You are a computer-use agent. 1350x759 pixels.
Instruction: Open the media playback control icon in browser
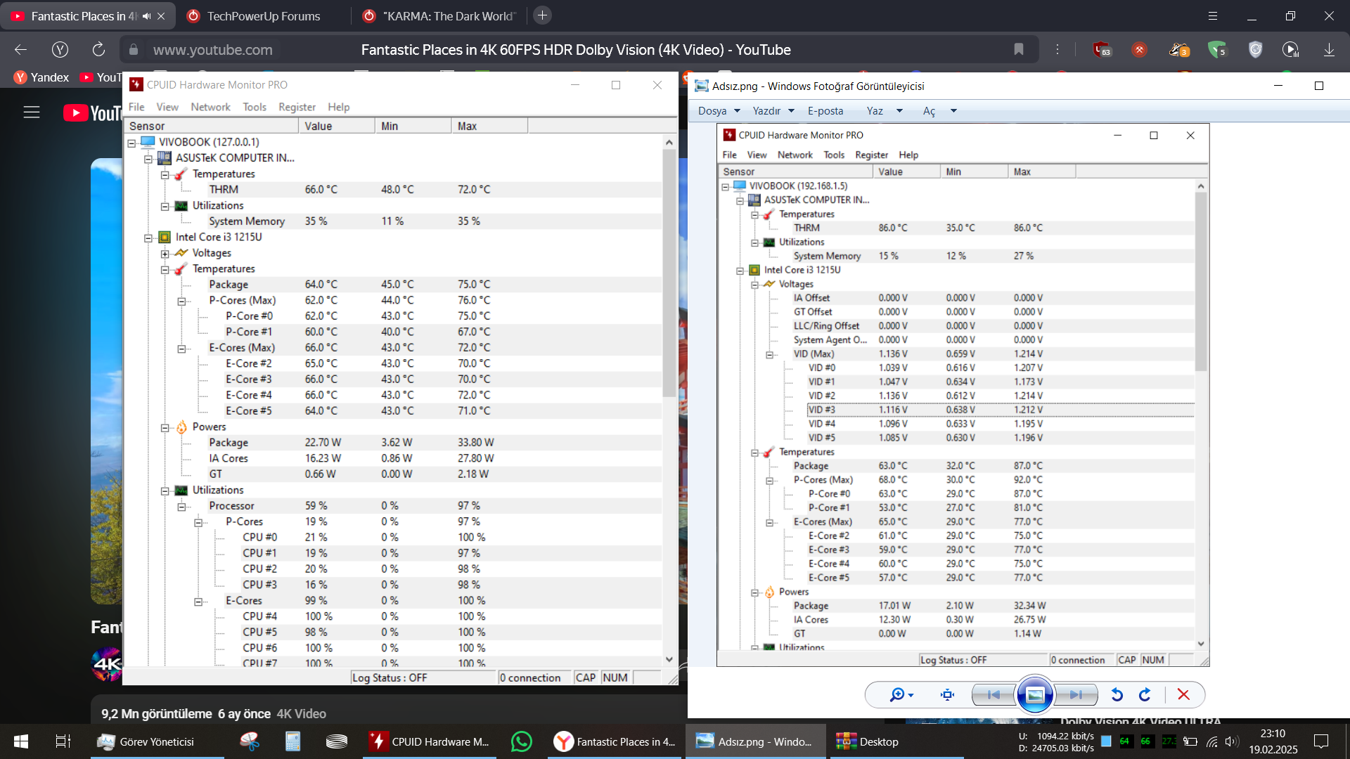coord(1290,49)
